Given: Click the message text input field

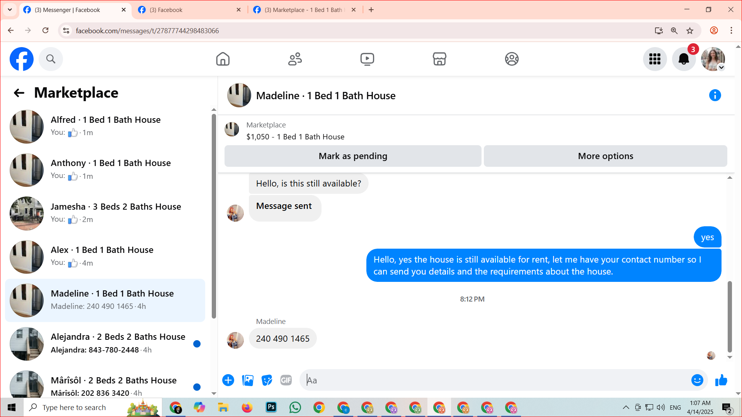Looking at the screenshot, I should pos(495,380).
